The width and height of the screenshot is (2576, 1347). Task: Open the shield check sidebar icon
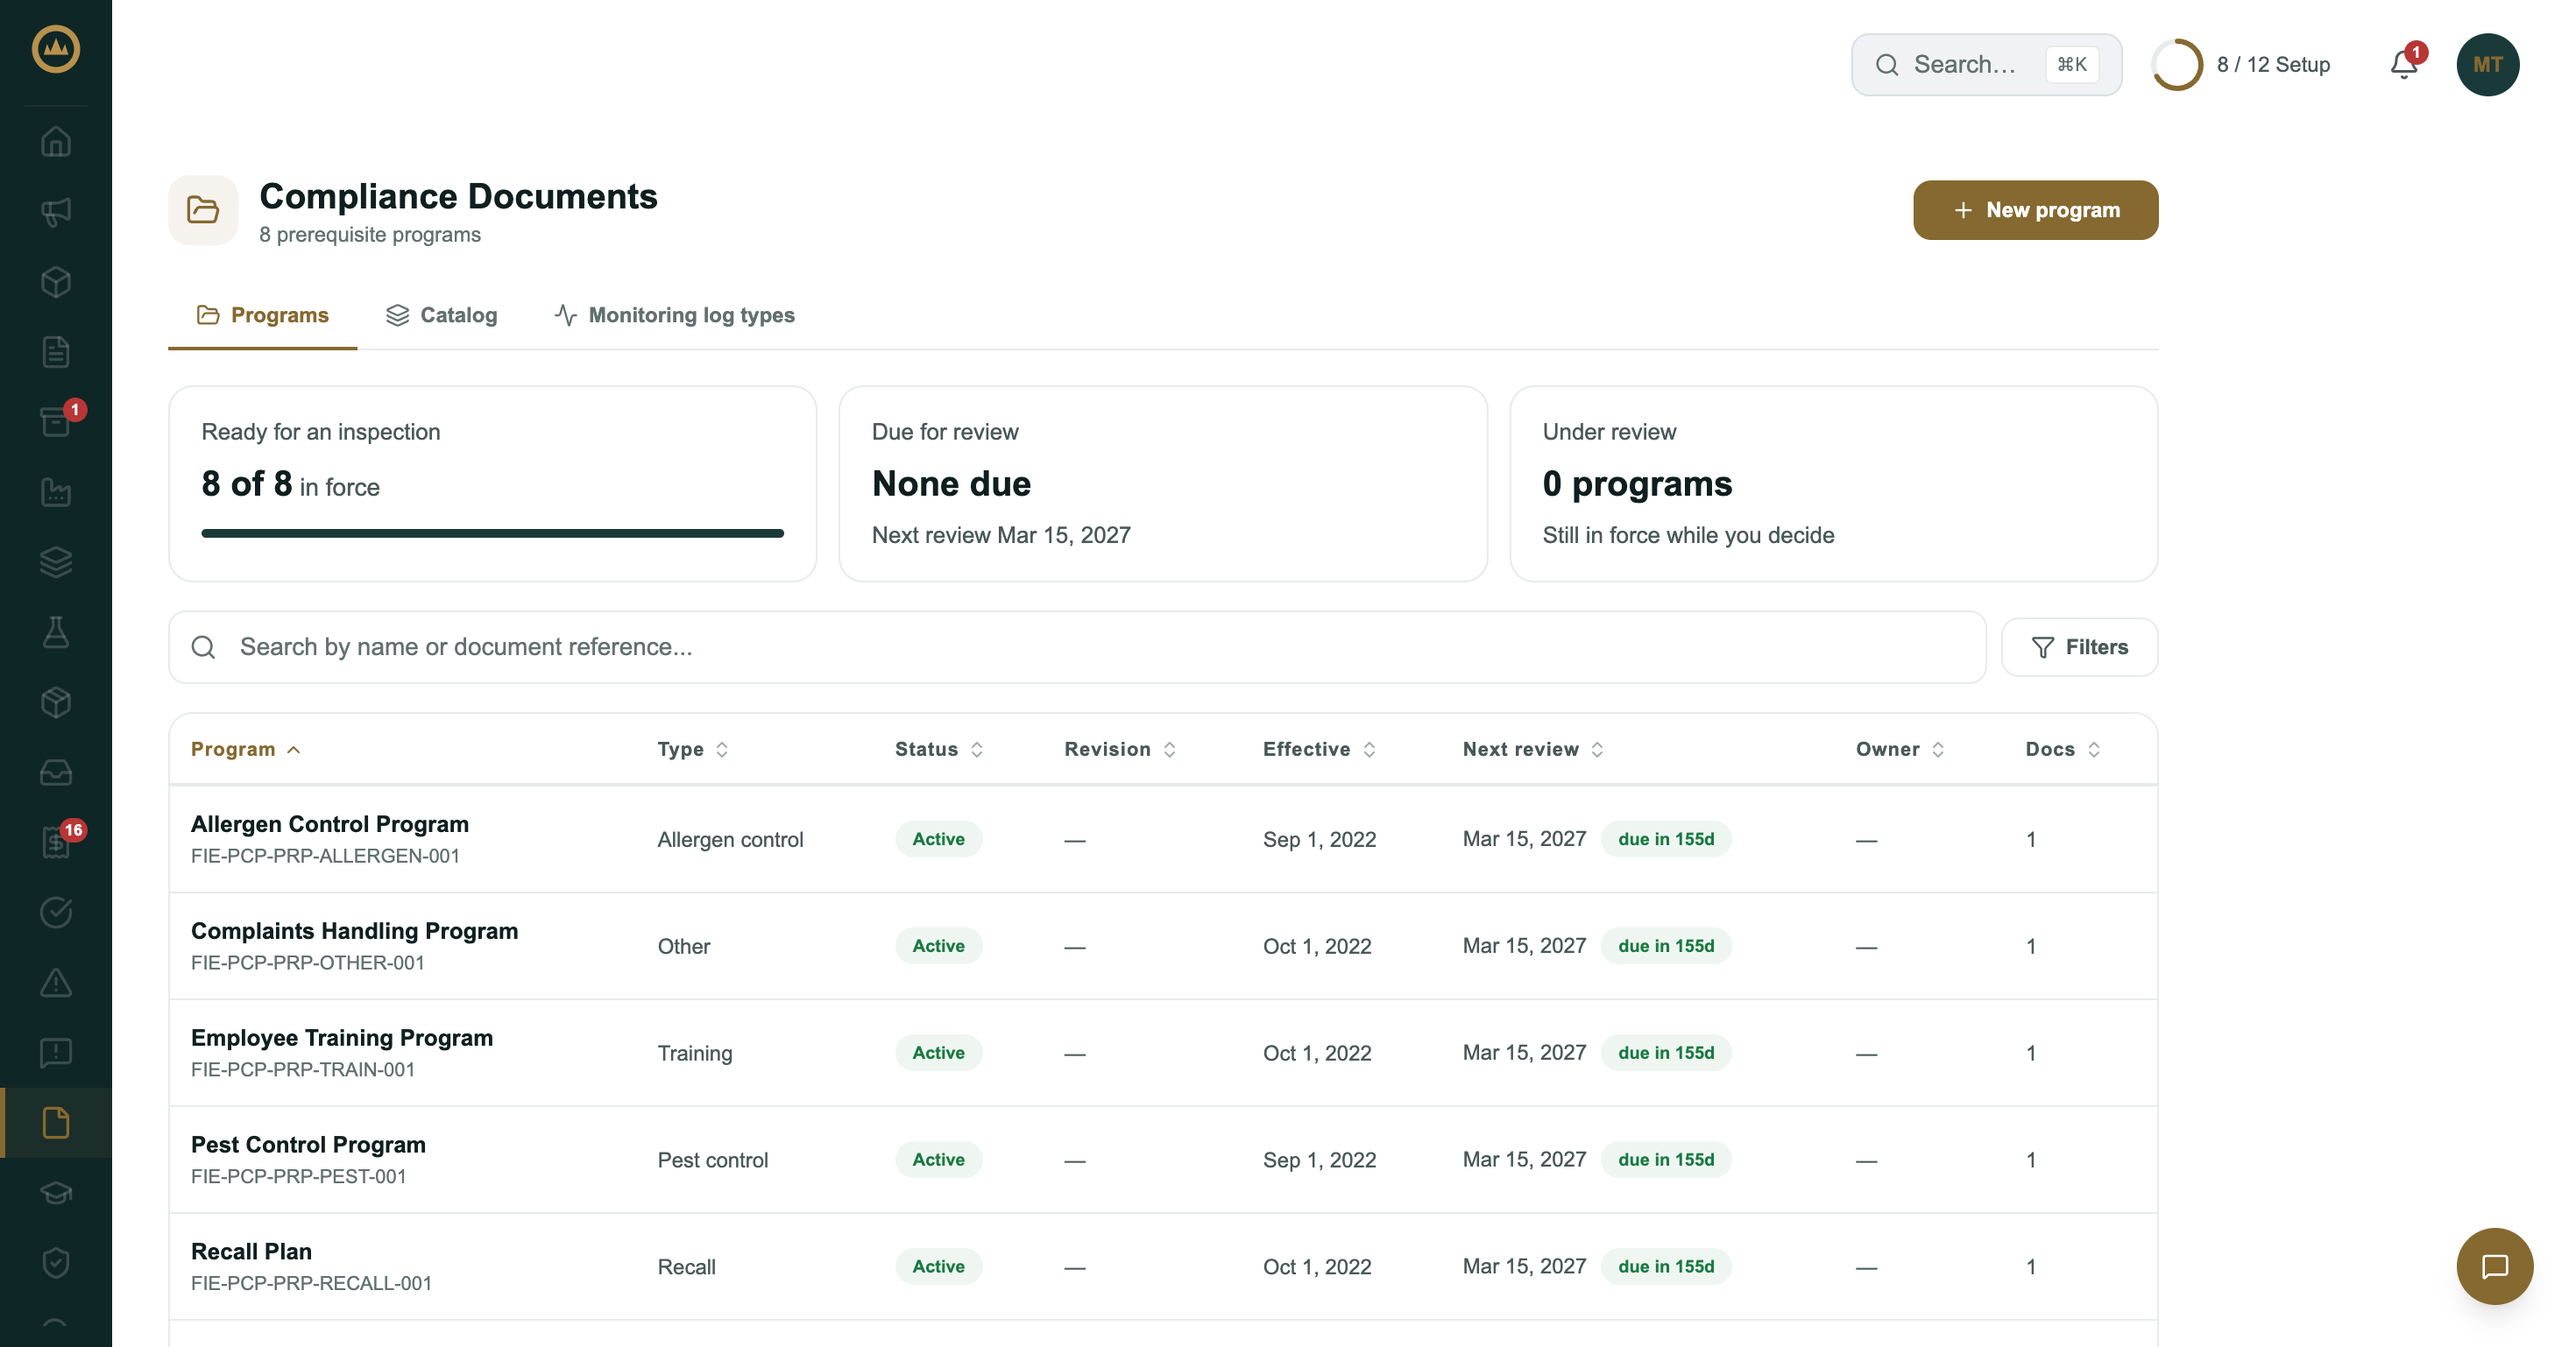56,1262
